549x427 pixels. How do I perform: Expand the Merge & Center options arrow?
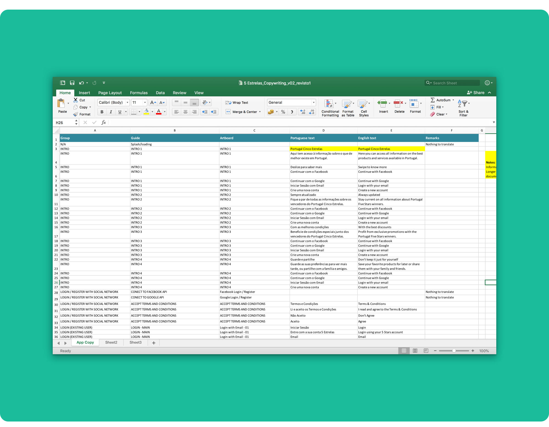[260, 112]
